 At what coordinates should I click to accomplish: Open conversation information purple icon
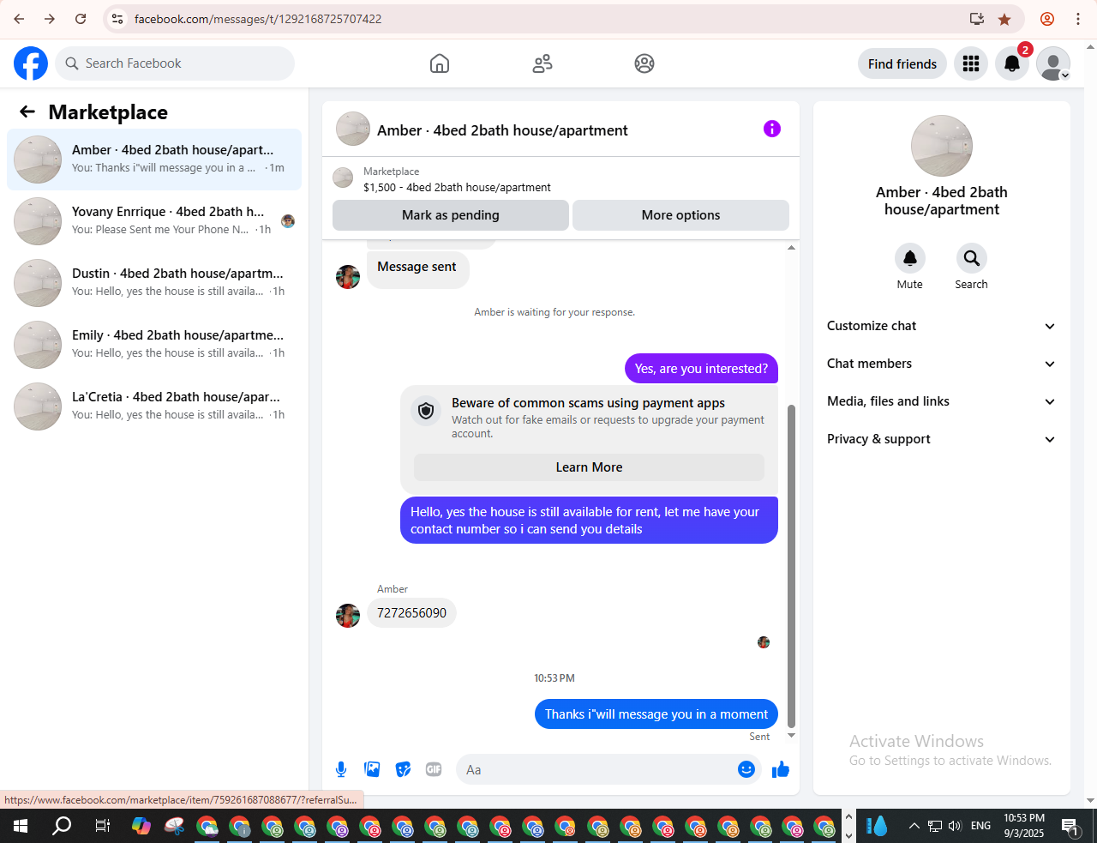pos(772,129)
